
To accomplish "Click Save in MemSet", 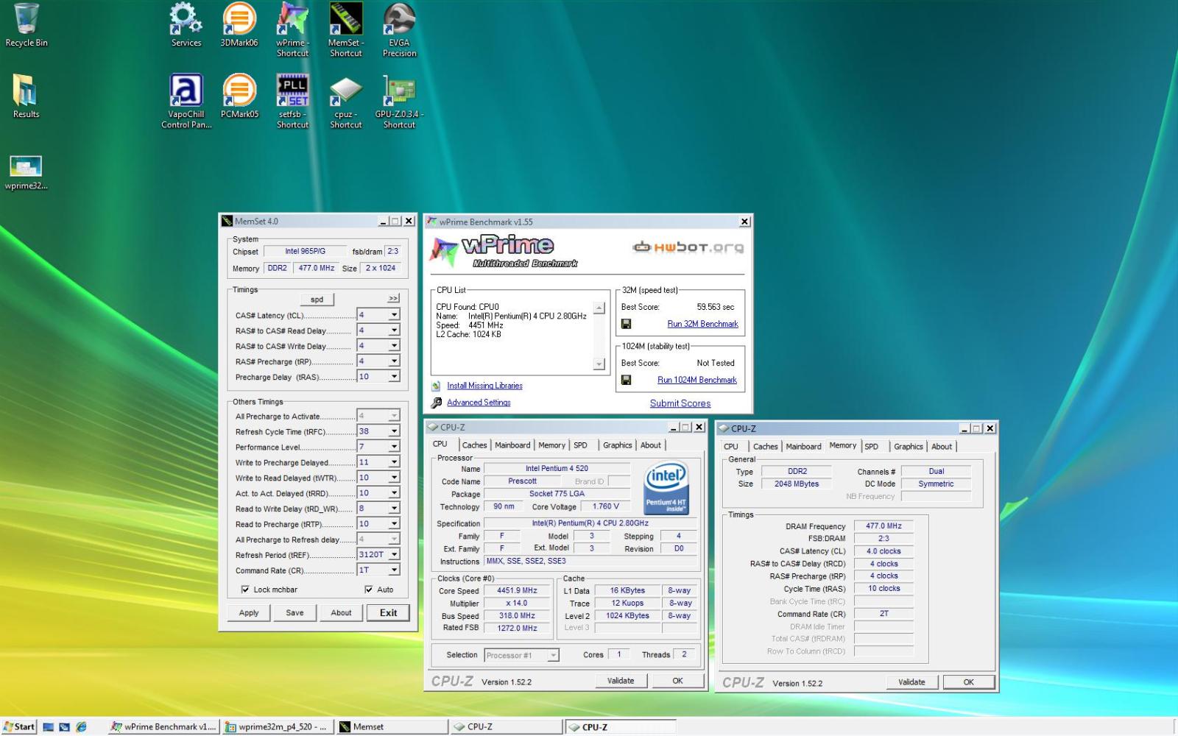I will [x=294, y=613].
